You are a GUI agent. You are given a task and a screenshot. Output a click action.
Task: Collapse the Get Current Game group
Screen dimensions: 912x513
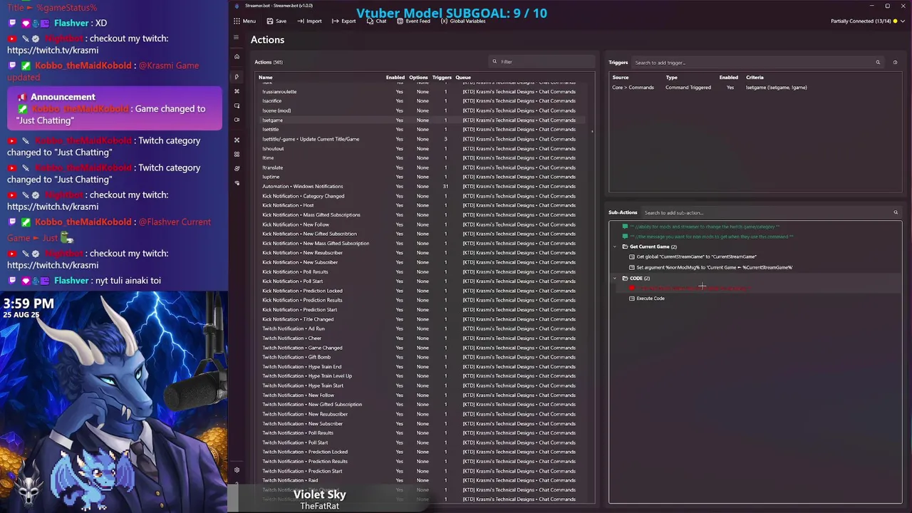[616, 247]
